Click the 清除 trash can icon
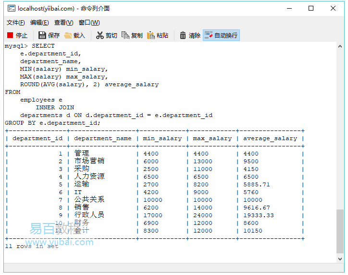 [183, 35]
